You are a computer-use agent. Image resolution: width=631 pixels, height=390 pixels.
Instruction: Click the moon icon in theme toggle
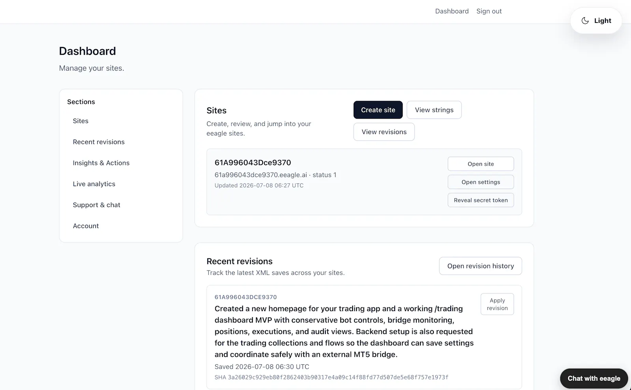click(585, 21)
